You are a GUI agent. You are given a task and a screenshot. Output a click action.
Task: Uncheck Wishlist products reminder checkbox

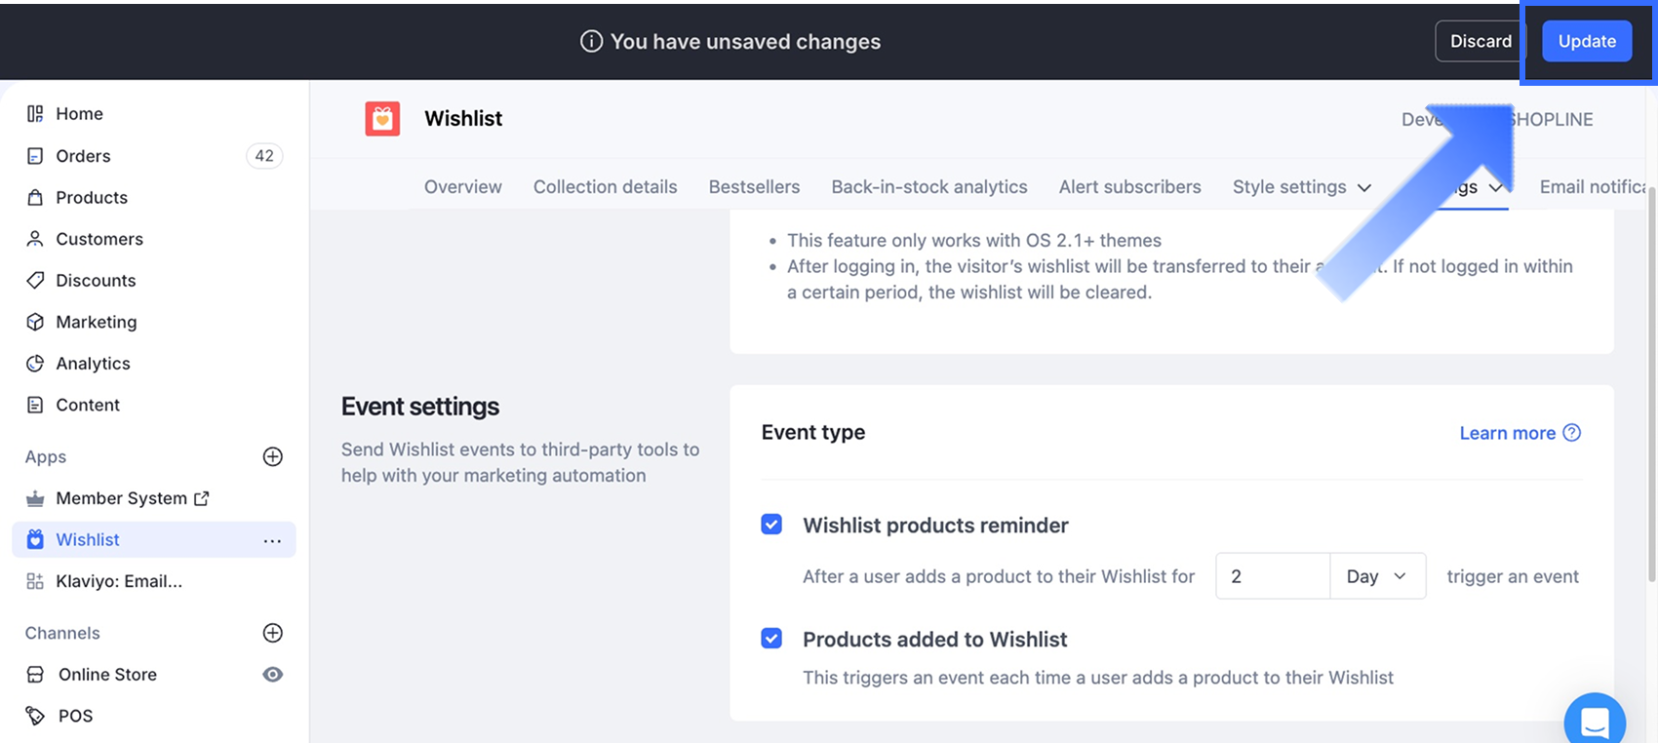[x=771, y=525]
